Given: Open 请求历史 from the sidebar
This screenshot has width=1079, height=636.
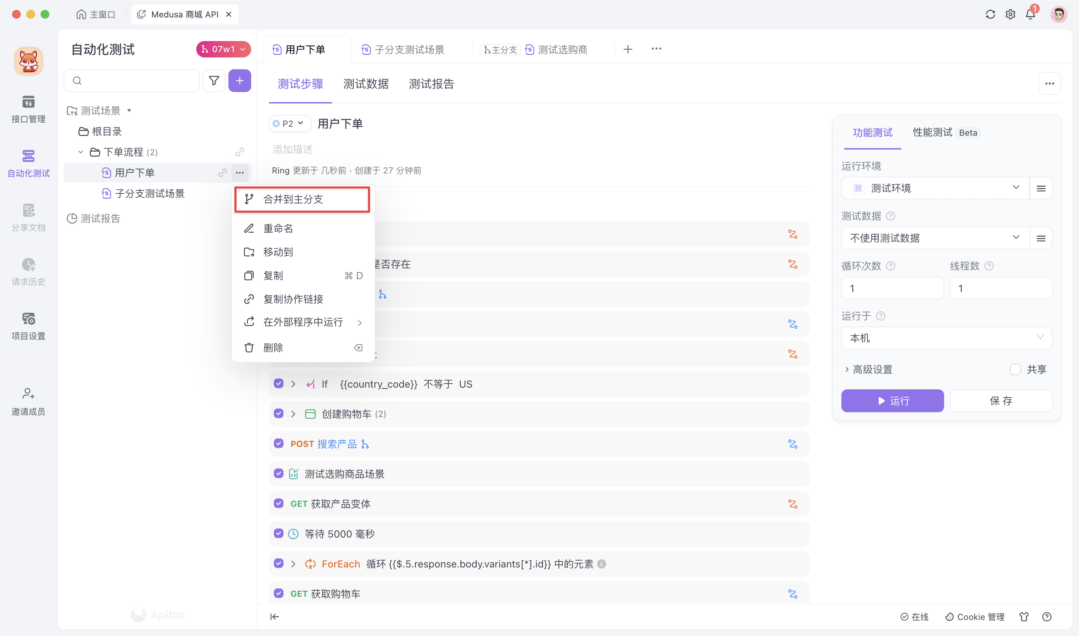Looking at the screenshot, I should tap(28, 271).
